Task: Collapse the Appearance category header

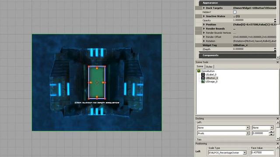Action: coord(238,3)
